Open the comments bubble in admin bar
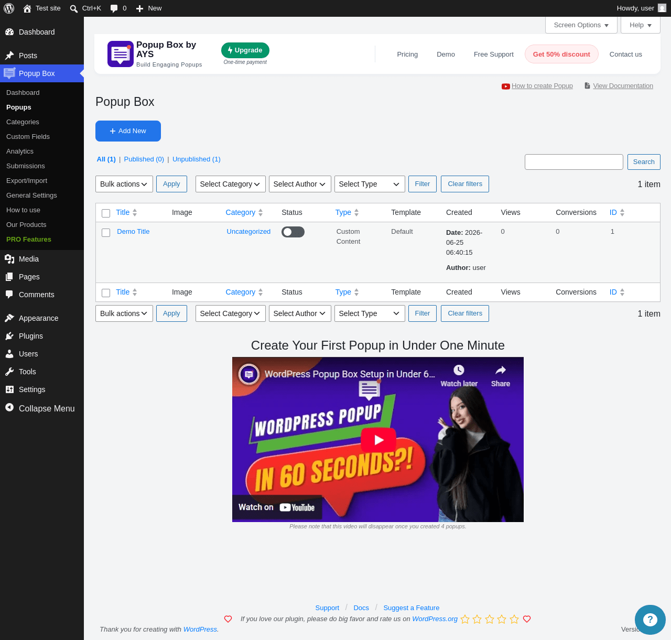 (114, 8)
